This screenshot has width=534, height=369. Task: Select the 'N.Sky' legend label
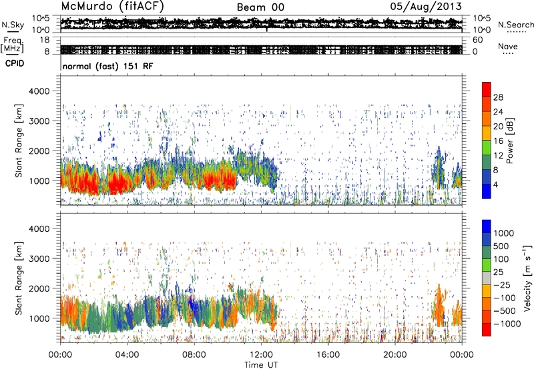[13, 25]
